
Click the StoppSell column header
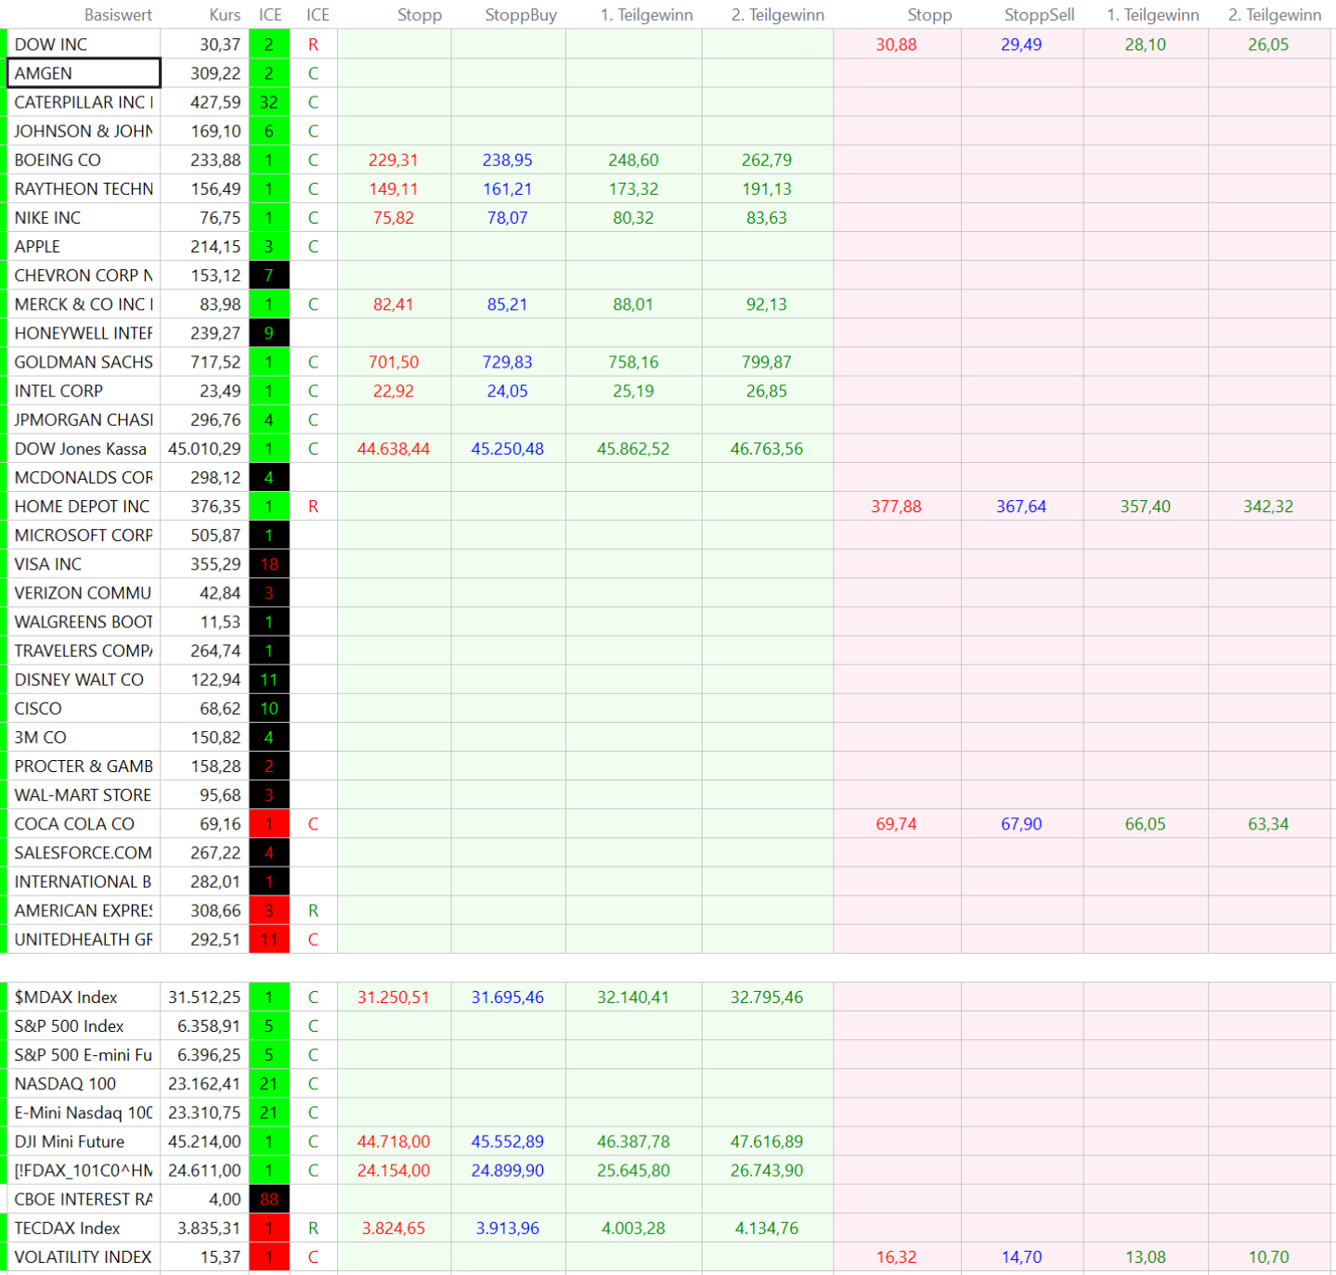(x=1039, y=15)
